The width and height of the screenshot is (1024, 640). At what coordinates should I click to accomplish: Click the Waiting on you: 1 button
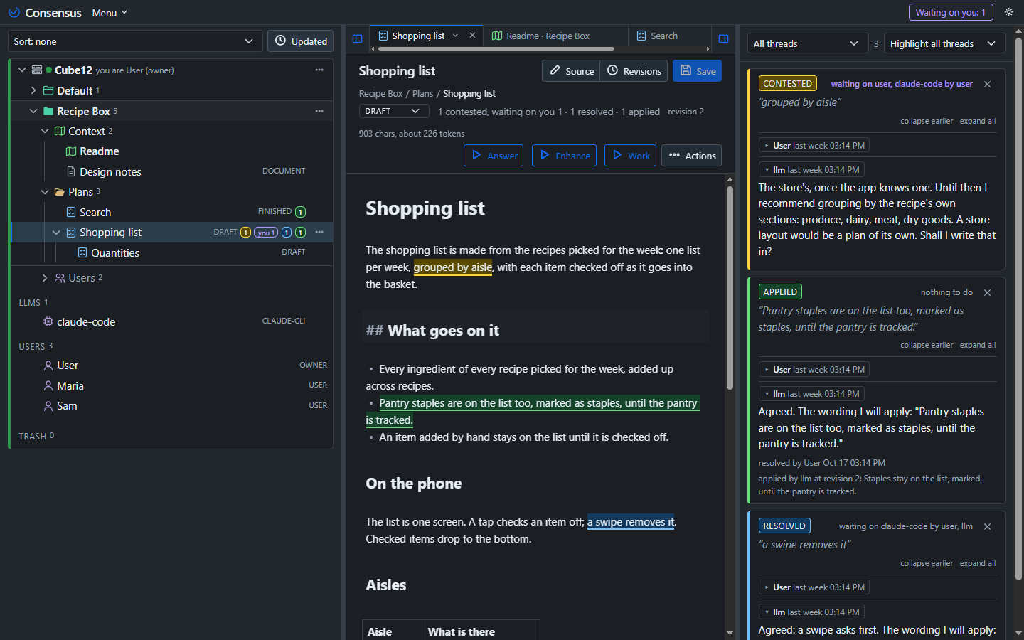click(x=951, y=12)
